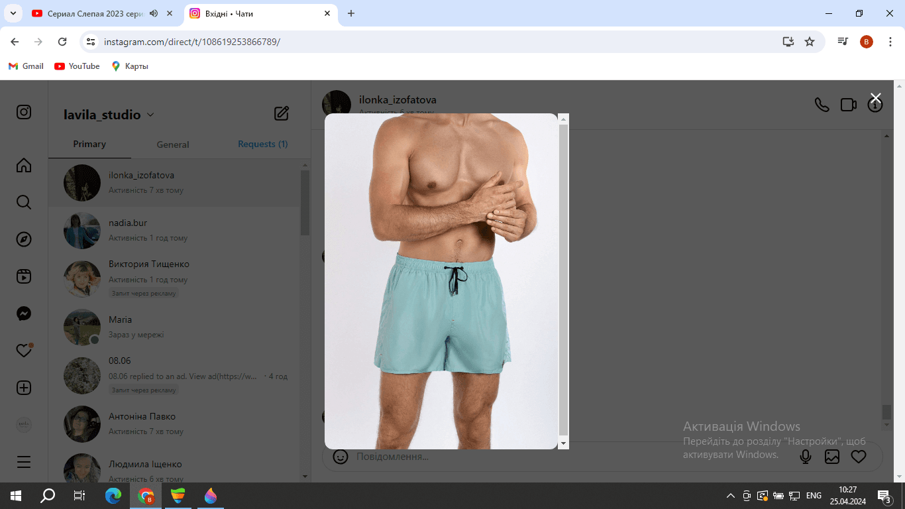
Task: Reload the current page
Action: 62,42
